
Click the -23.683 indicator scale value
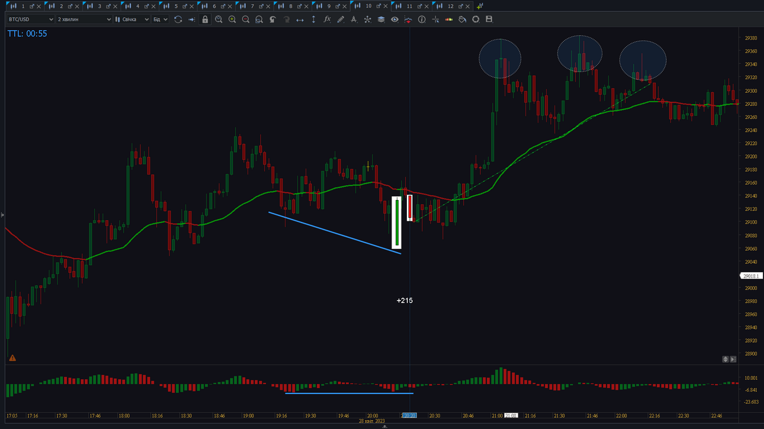tap(751, 402)
